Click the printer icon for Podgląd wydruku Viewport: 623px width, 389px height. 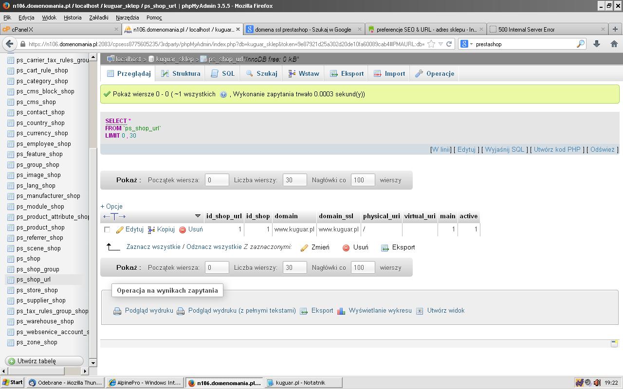pos(117,311)
